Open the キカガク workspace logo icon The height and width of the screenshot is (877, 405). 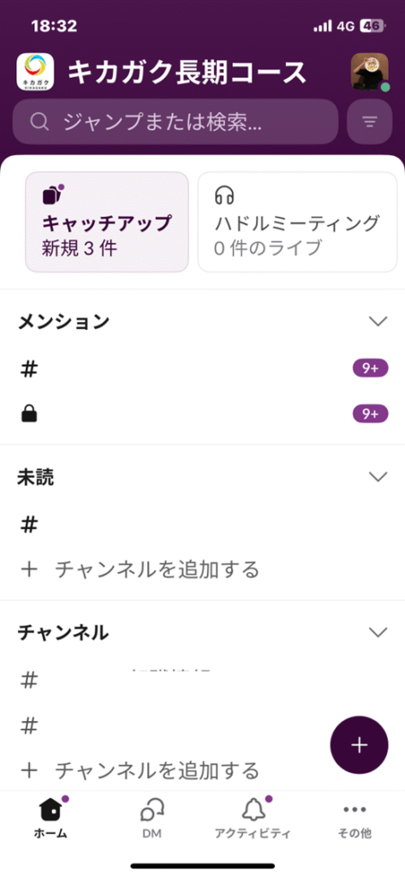click(35, 72)
